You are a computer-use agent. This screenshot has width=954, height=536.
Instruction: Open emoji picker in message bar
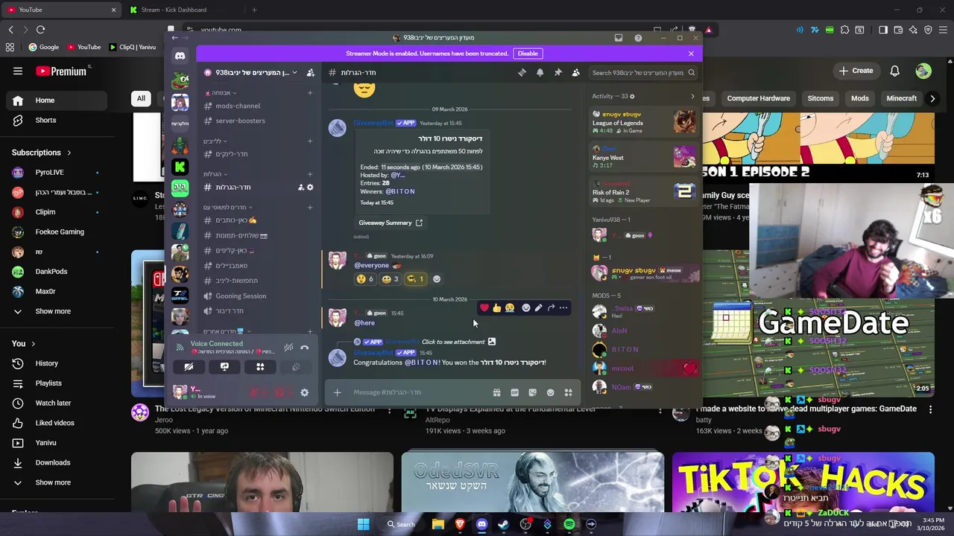(x=550, y=392)
